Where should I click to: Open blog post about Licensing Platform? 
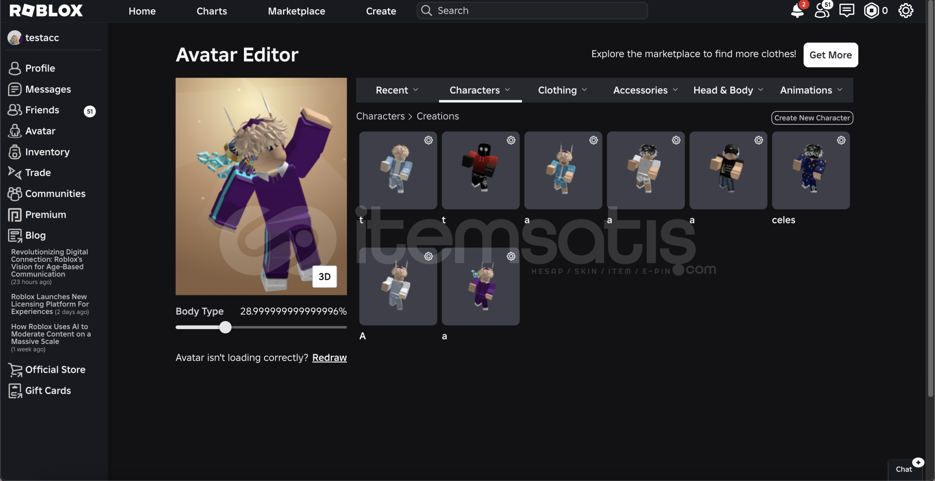50,304
